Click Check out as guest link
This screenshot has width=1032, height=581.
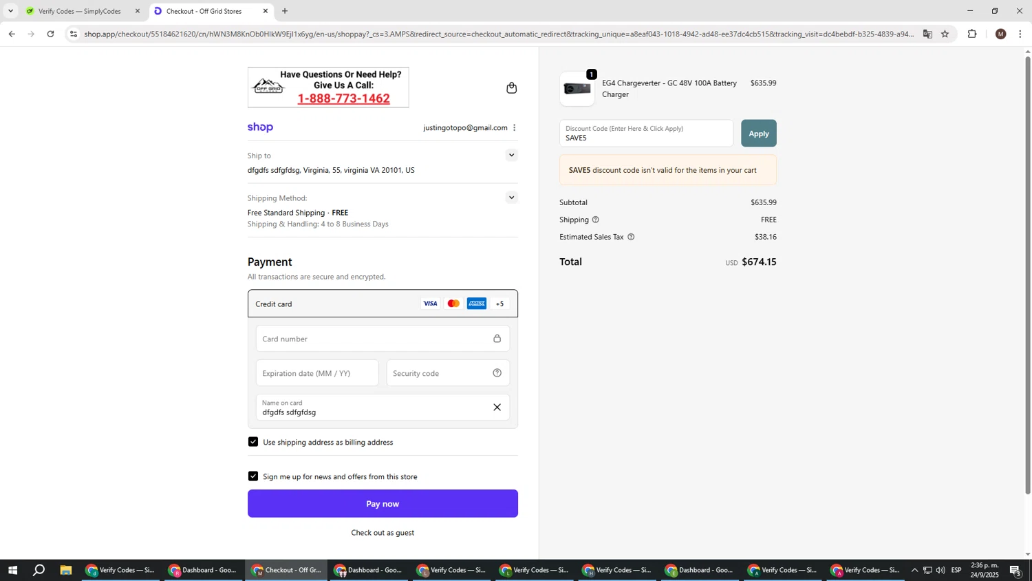pyautogui.click(x=383, y=533)
